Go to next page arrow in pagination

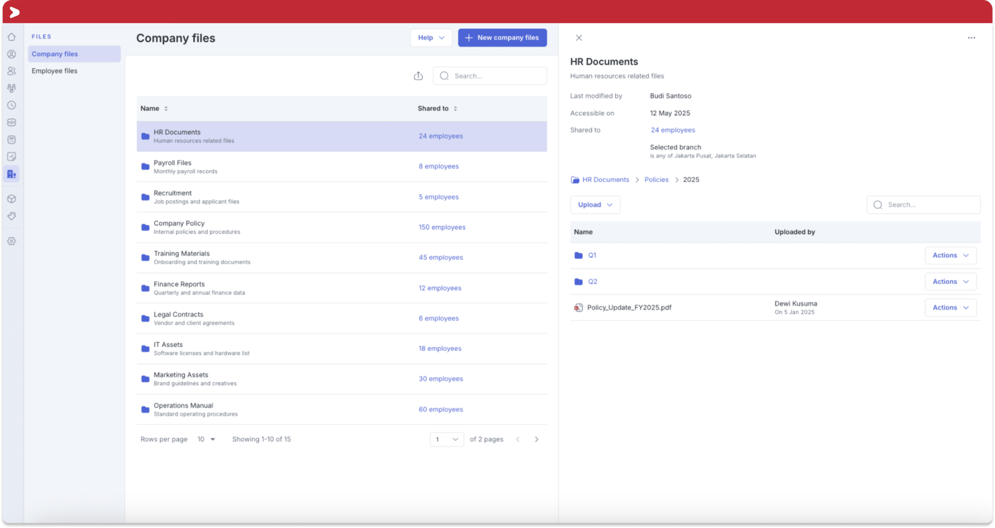pyautogui.click(x=536, y=439)
